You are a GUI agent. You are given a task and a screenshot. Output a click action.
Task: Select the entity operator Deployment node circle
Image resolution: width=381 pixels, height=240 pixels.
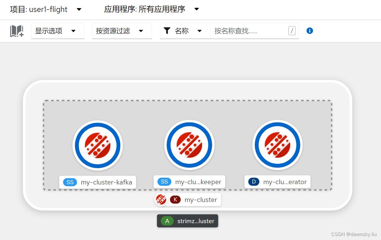[x=278, y=145]
